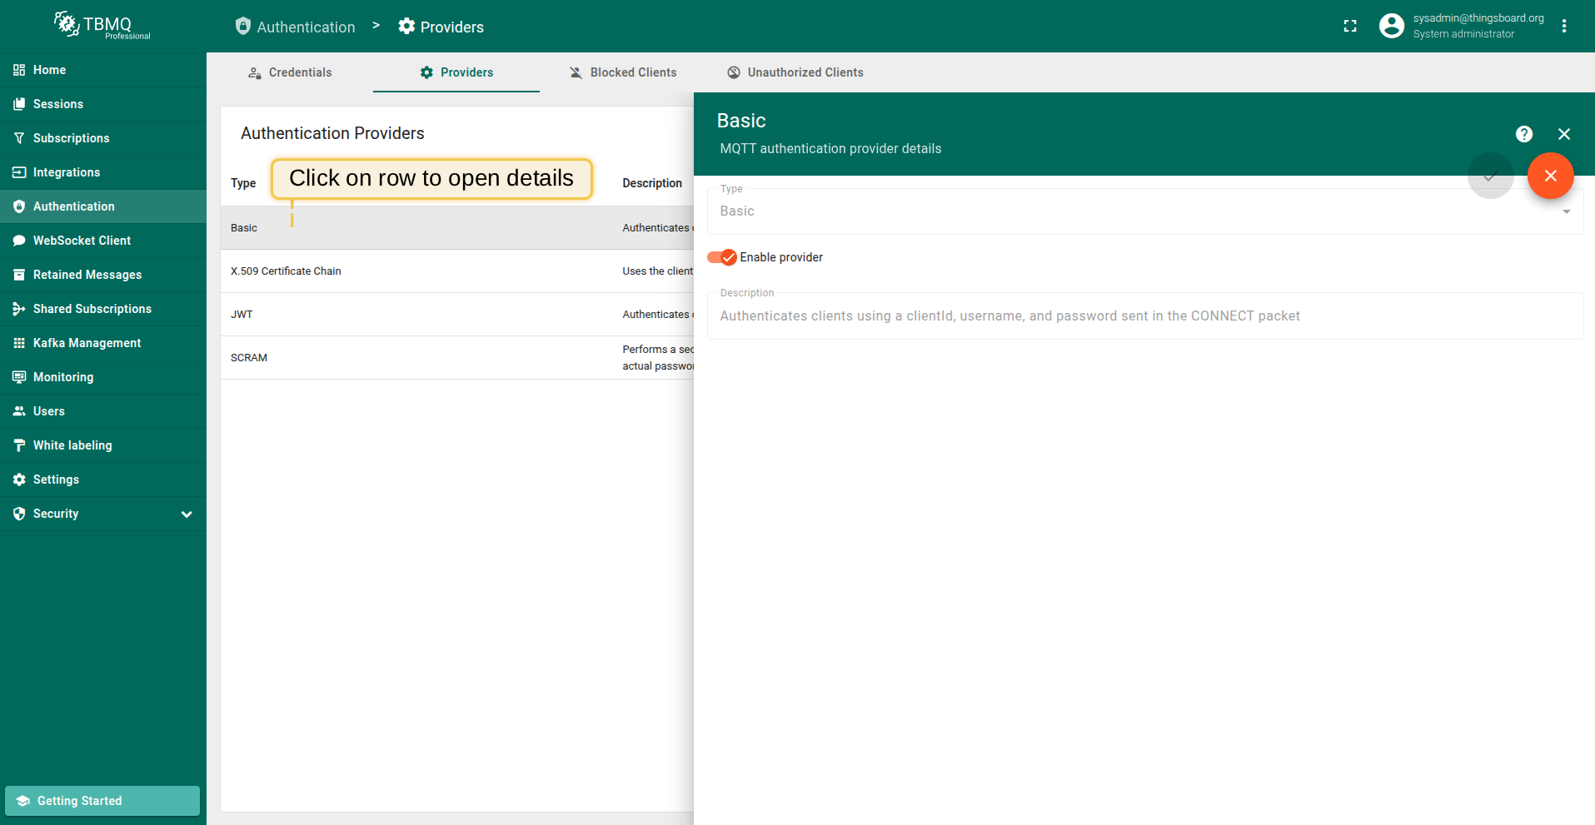Click the help question mark icon

click(1523, 134)
